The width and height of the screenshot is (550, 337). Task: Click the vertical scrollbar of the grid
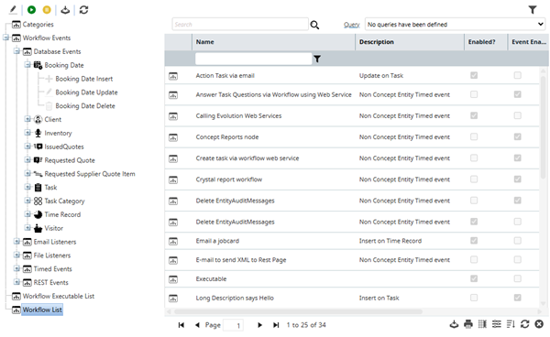(544, 126)
